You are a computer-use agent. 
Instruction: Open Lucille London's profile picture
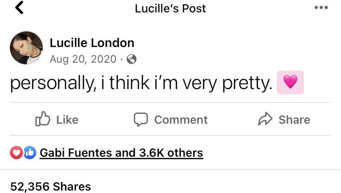click(x=26, y=48)
